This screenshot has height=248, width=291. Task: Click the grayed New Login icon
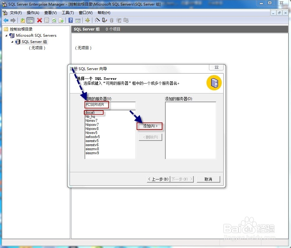tap(119, 20)
